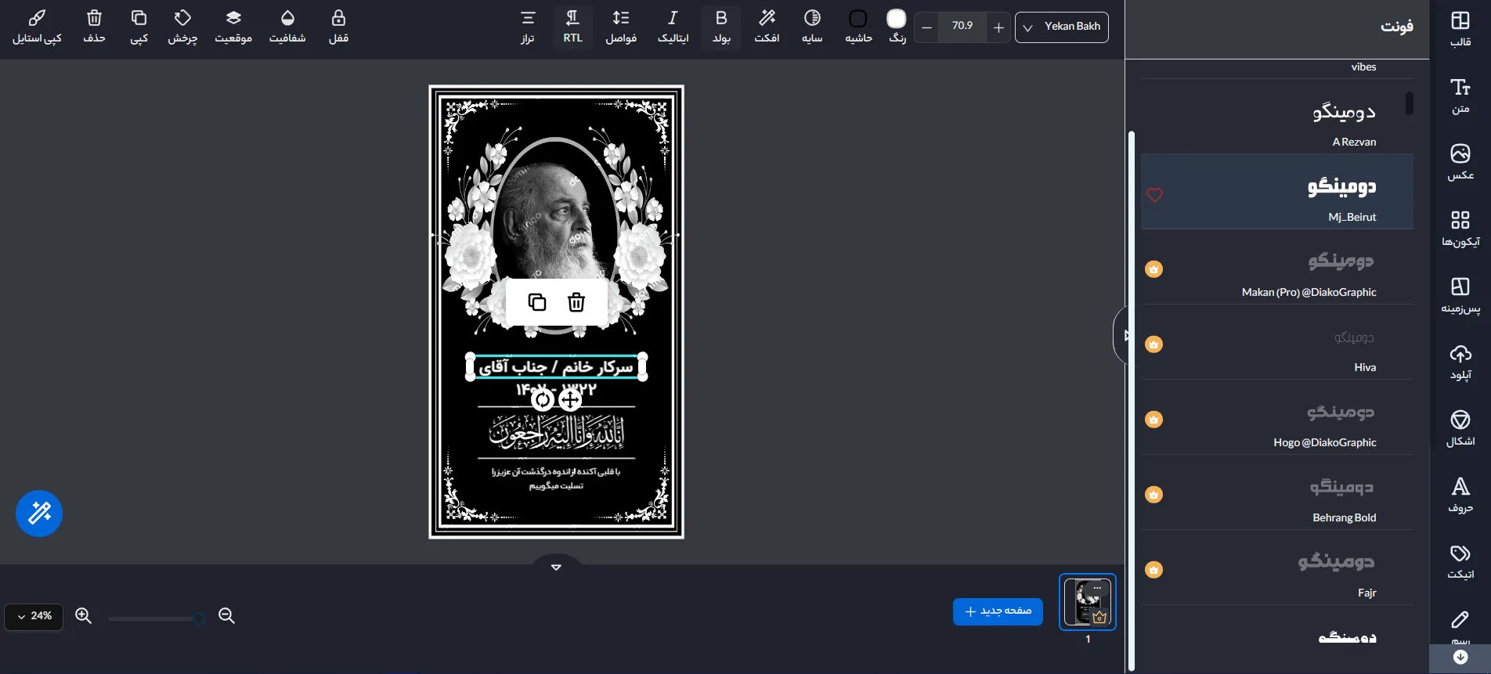Select page 1 thumbnail
The width and height of the screenshot is (1491, 674).
pos(1087,602)
